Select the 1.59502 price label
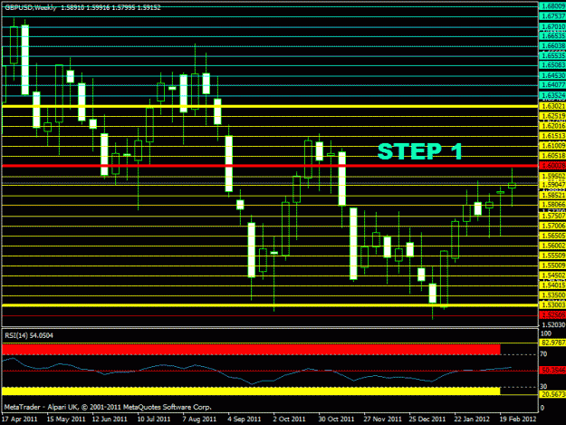The image size is (566, 425). pos(552,176)
